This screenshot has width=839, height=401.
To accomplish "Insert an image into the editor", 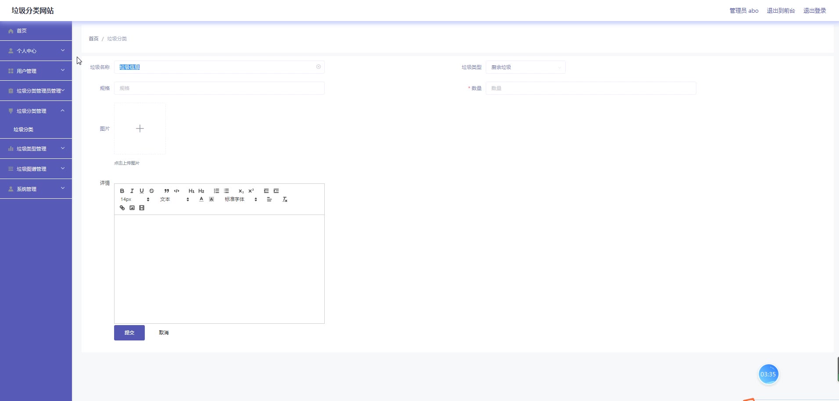I will point(132,208).
